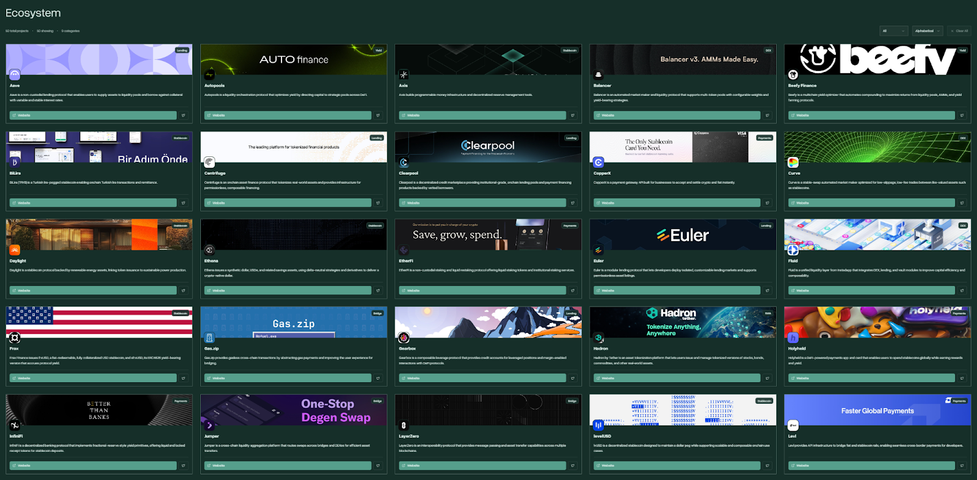Open the Aave Website button
The image size is (977, 480).
pyautogui.click(x=93, y=115)
